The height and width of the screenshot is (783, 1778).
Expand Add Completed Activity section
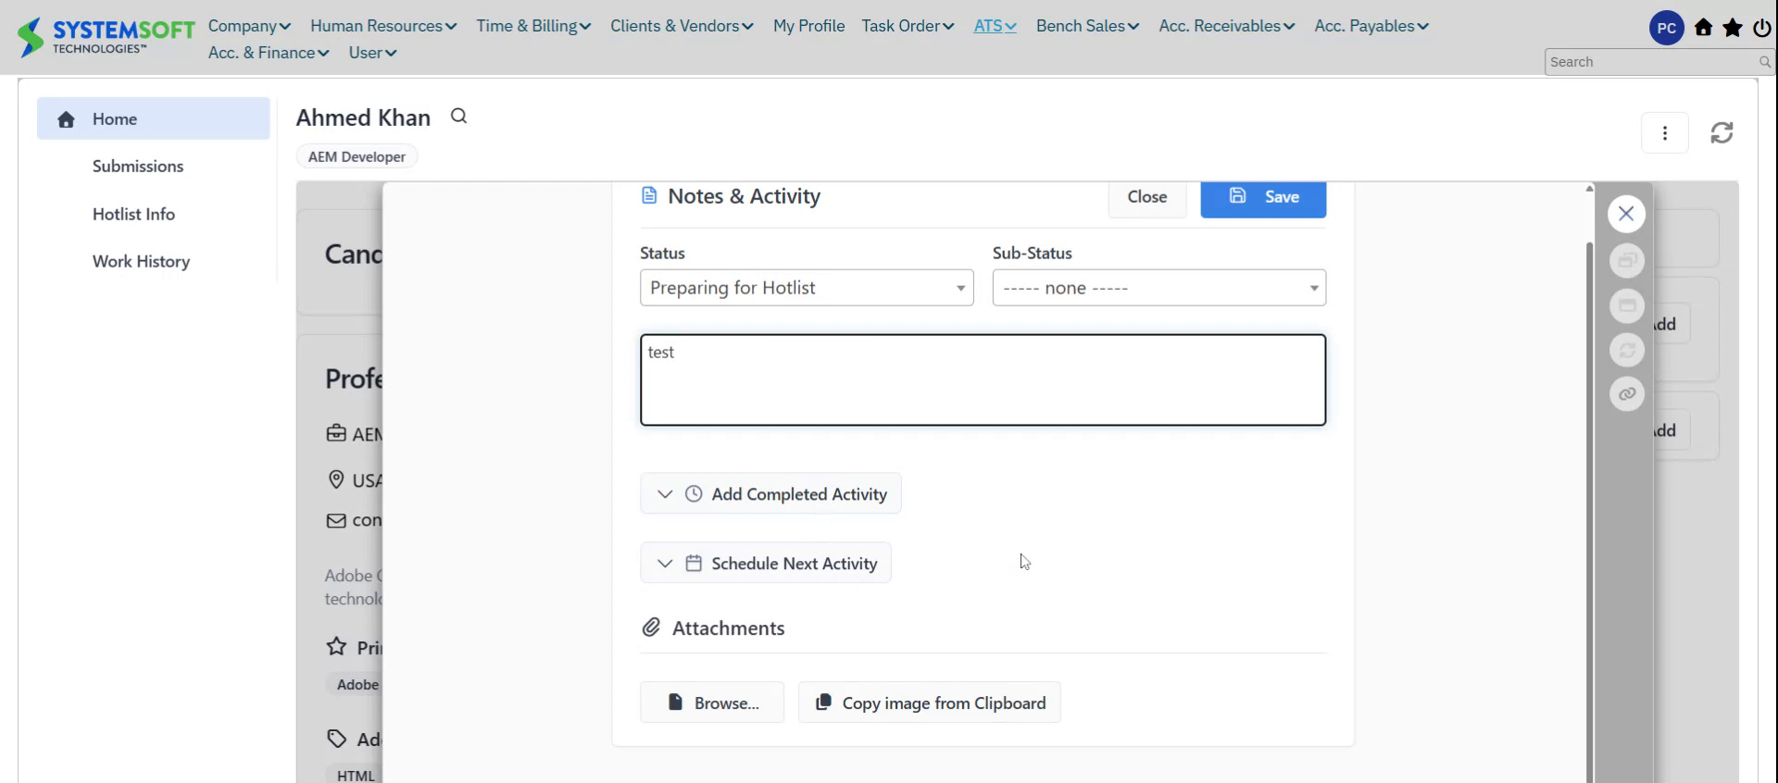[x=770, y=494]
